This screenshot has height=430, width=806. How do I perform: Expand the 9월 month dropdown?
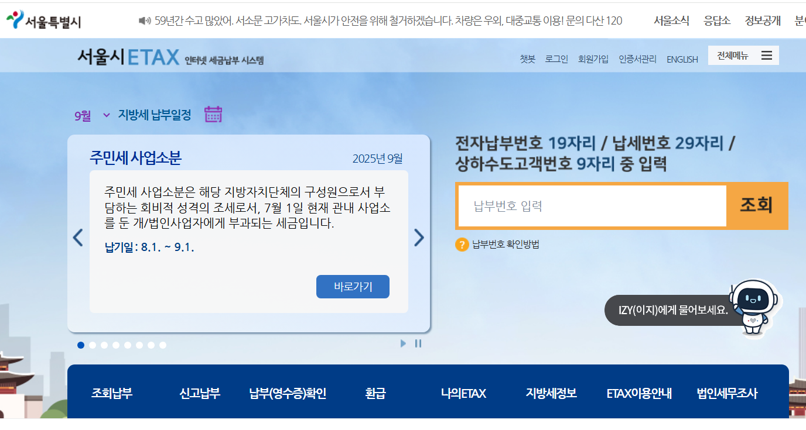92,115
